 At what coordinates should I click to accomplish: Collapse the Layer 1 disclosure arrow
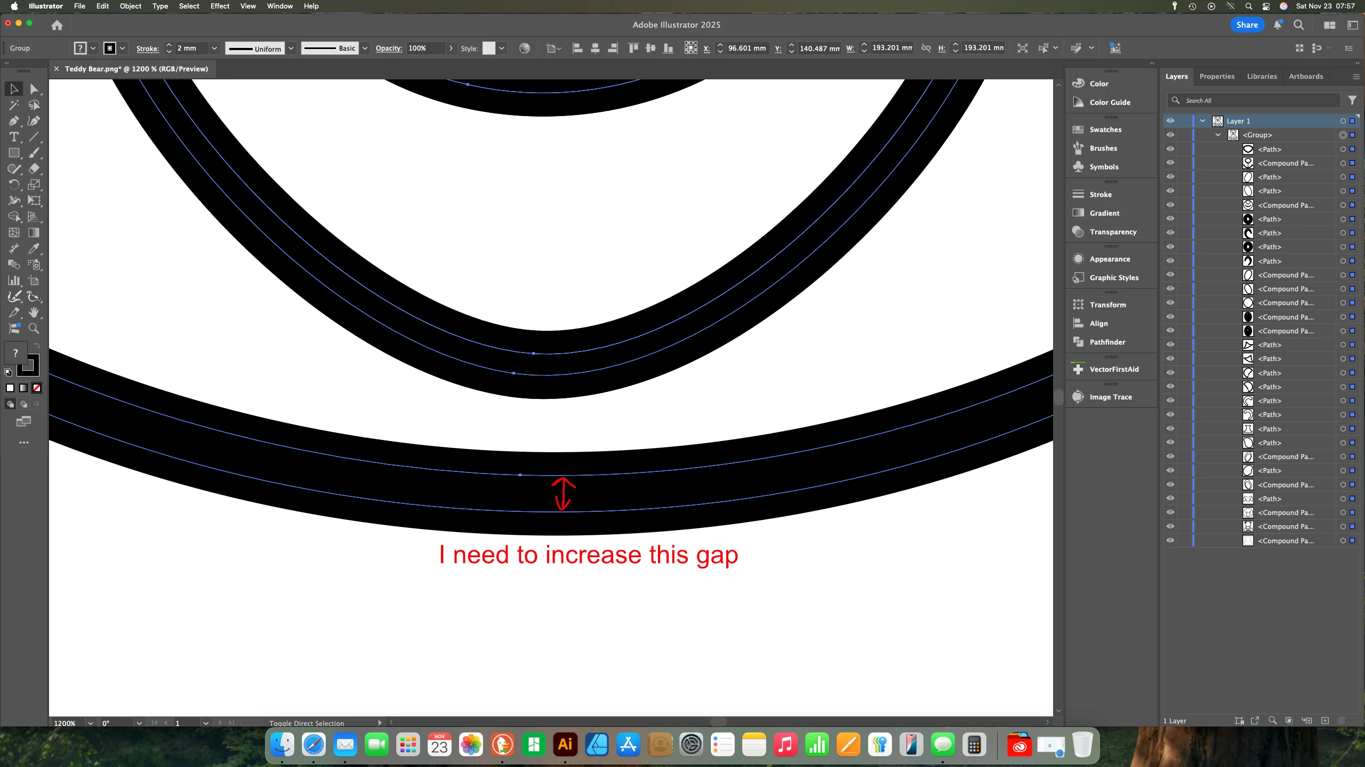(x=1202, y=121)
